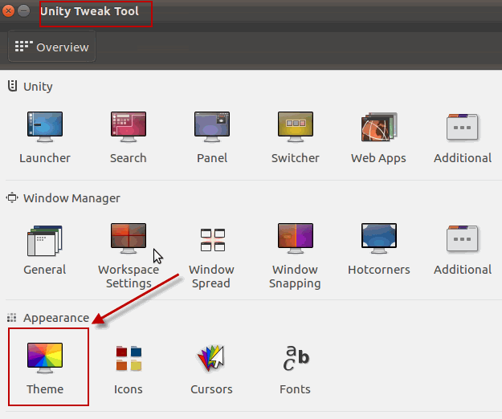Open the Launcher settings icon
The height and width of the screenshot is (419, 502).
coord(45,127)
